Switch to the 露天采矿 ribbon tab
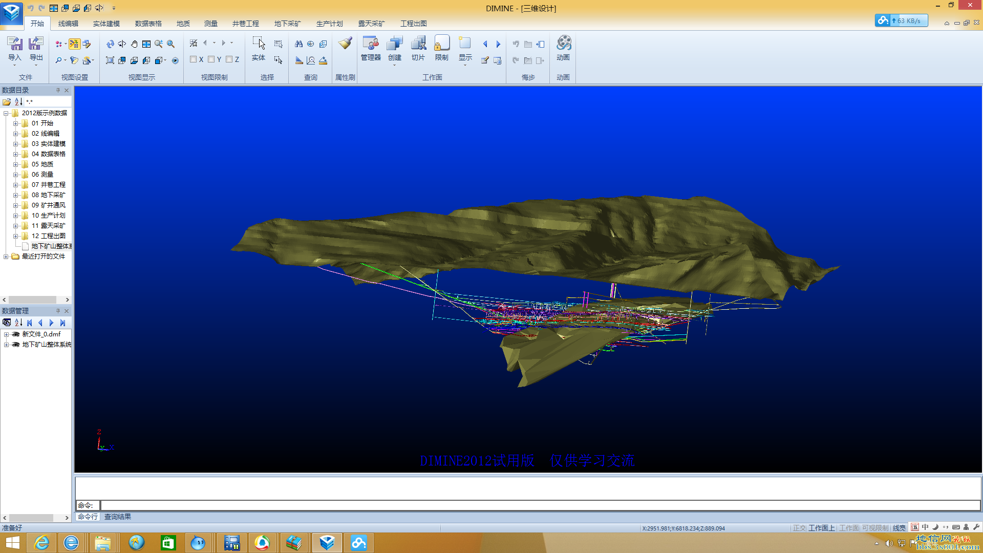Image resolution: width=983 pixels, height=553 pixels. (x=372, y=24)
